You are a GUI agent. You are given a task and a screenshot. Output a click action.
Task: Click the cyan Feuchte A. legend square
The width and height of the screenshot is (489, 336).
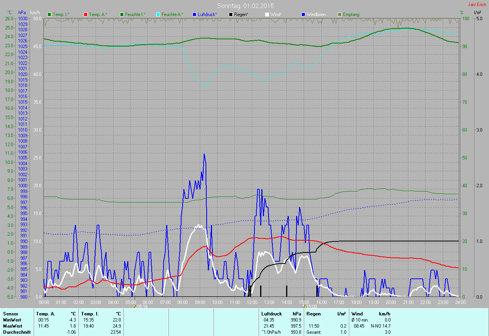pyautogui.click(x=158, y=14)
